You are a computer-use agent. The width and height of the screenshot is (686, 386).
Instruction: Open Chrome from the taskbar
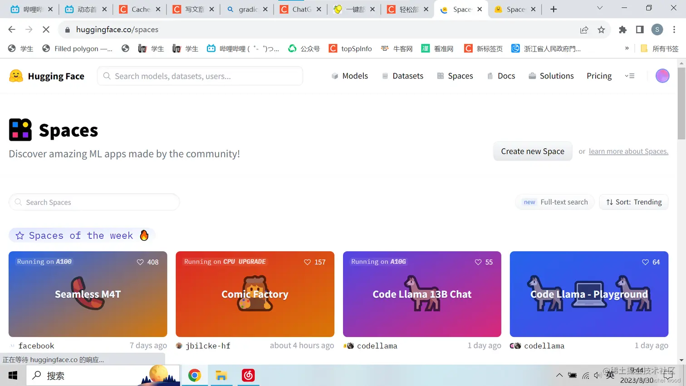(195, 376)
